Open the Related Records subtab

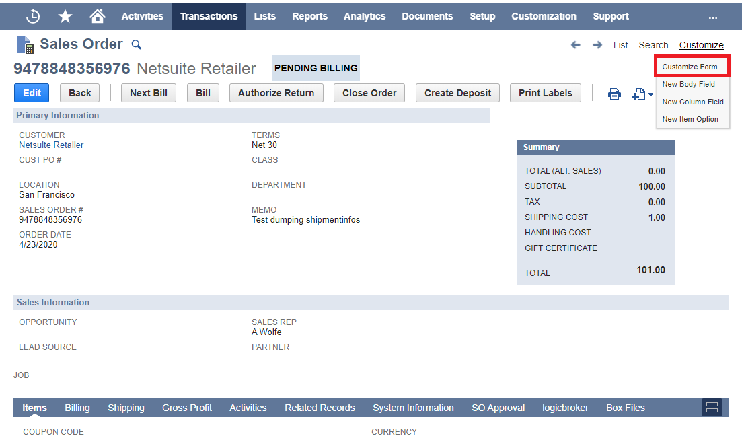point(320,408)
